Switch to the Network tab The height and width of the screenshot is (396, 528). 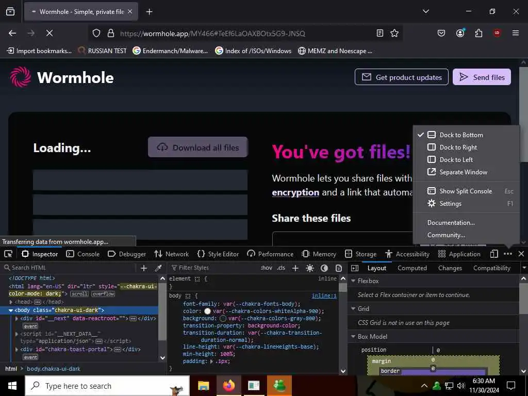pos(171,254)
